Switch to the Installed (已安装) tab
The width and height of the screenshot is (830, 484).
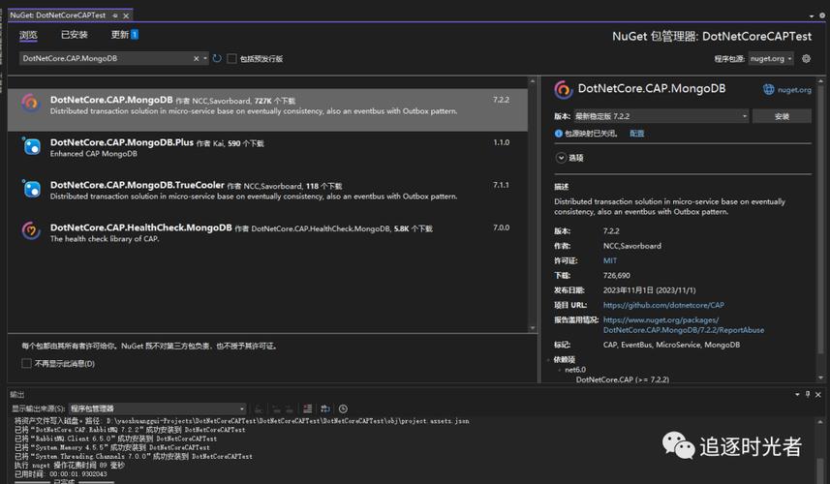coord(75,35)
